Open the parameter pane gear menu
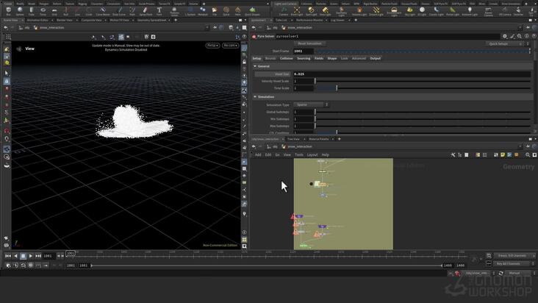The height and width of the screenshot is (303, 538). pyautogui.click(x=505, y=36)
